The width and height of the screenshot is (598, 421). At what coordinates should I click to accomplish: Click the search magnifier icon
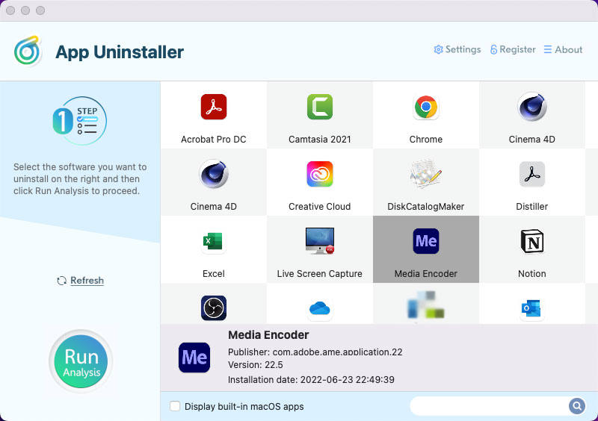coord(577,406)
